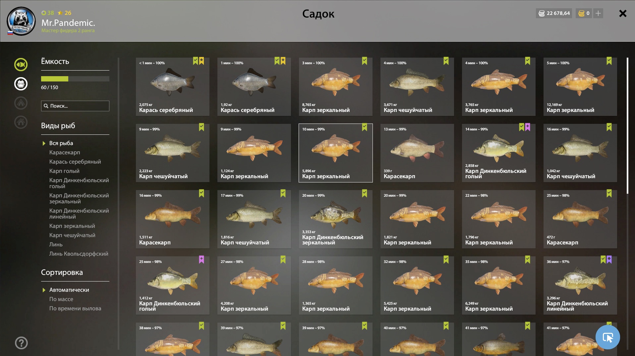Toggle yellow bookmark on 8,765 кг Карп зеркальный
Image resolution: width=635 pixels, height=356 pixels.
pyautogui.click(x=365, y=61)
